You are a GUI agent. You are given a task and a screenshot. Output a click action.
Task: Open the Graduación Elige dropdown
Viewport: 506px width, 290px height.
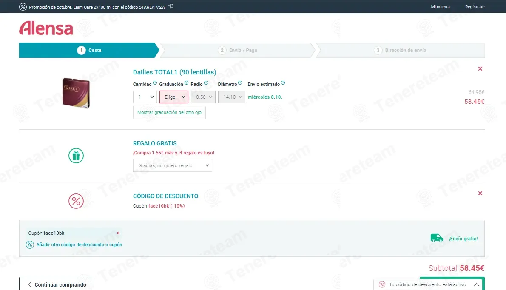(173, 97)
